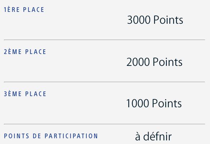Click the word "Points" after 1000
This screenshot has width=210, height=144.
167,103
